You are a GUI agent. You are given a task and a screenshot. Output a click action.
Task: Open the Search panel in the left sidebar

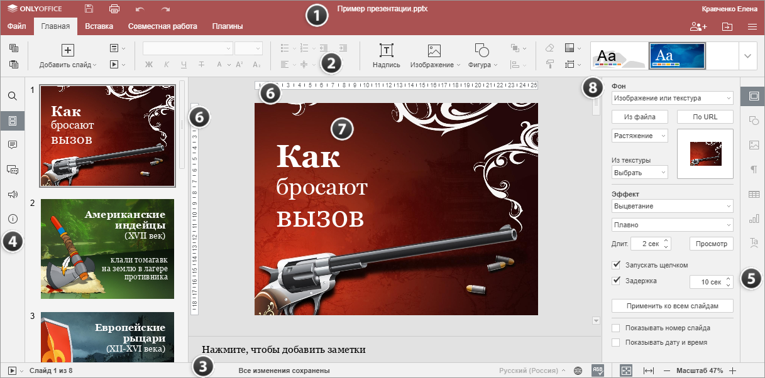[13, 96]
